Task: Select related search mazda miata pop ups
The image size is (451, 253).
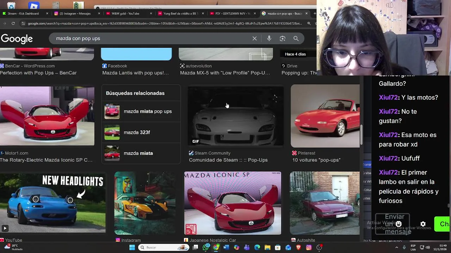Action: point(141,111)
